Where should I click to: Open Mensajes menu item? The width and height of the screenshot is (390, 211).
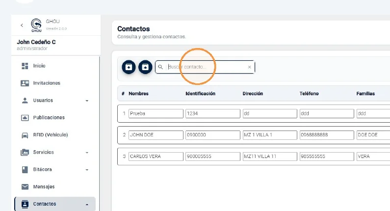(x=44, y=186)
